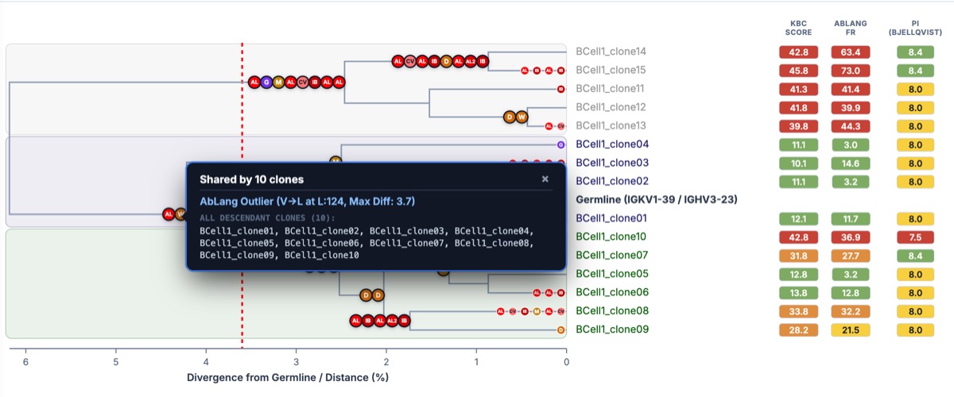
Task: Select BCell1_clone05 label
Action: click(x=612, y=274)
